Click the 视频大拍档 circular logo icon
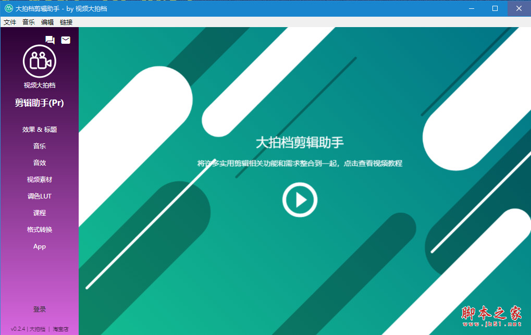531x335 pixels. pyautogui.click(x=39, y=61)
